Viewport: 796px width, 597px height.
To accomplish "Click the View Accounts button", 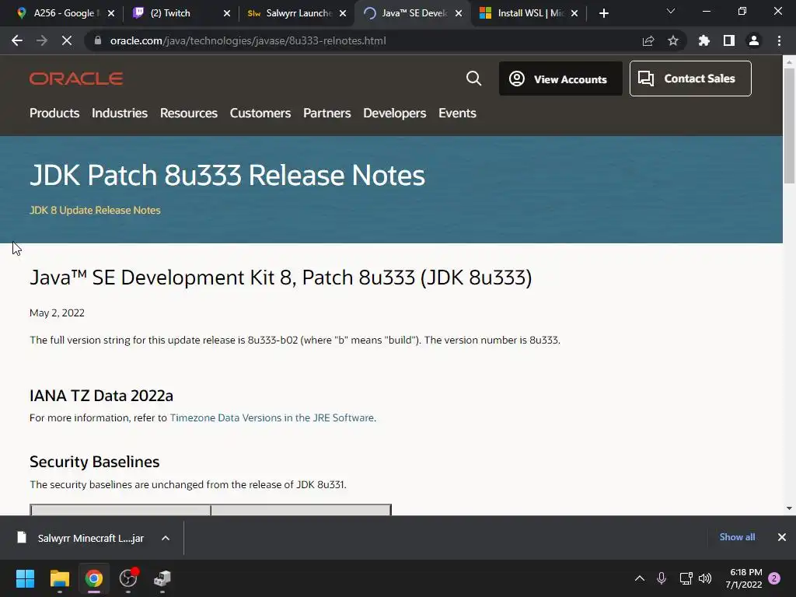I will (560, 79).
